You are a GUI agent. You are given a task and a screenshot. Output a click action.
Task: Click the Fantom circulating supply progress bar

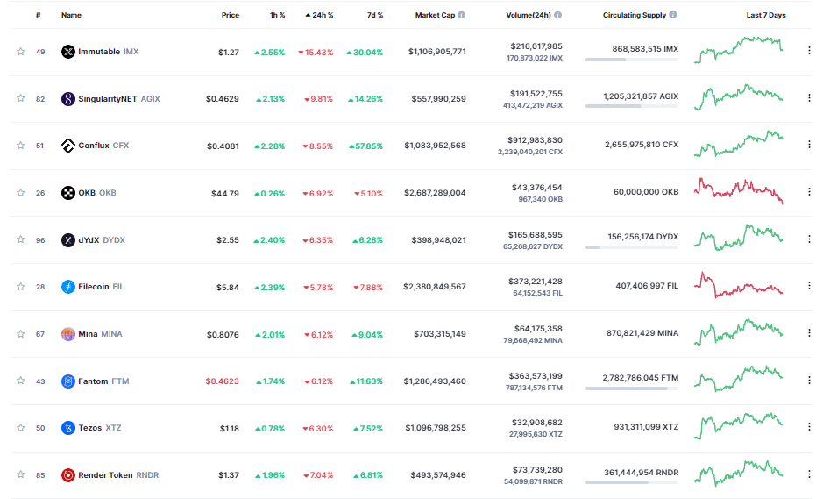[632, 389]
